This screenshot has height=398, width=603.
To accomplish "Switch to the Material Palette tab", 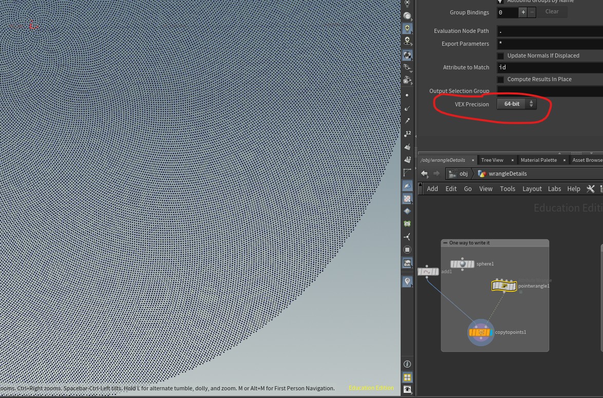I will 538,160.
